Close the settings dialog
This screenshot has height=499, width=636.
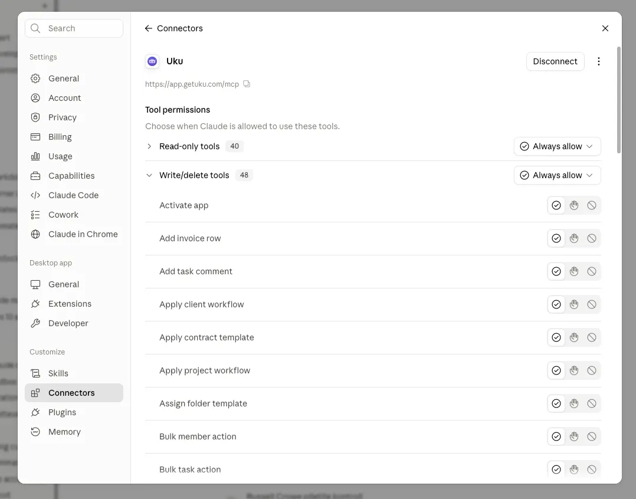(x=605, y=28)
